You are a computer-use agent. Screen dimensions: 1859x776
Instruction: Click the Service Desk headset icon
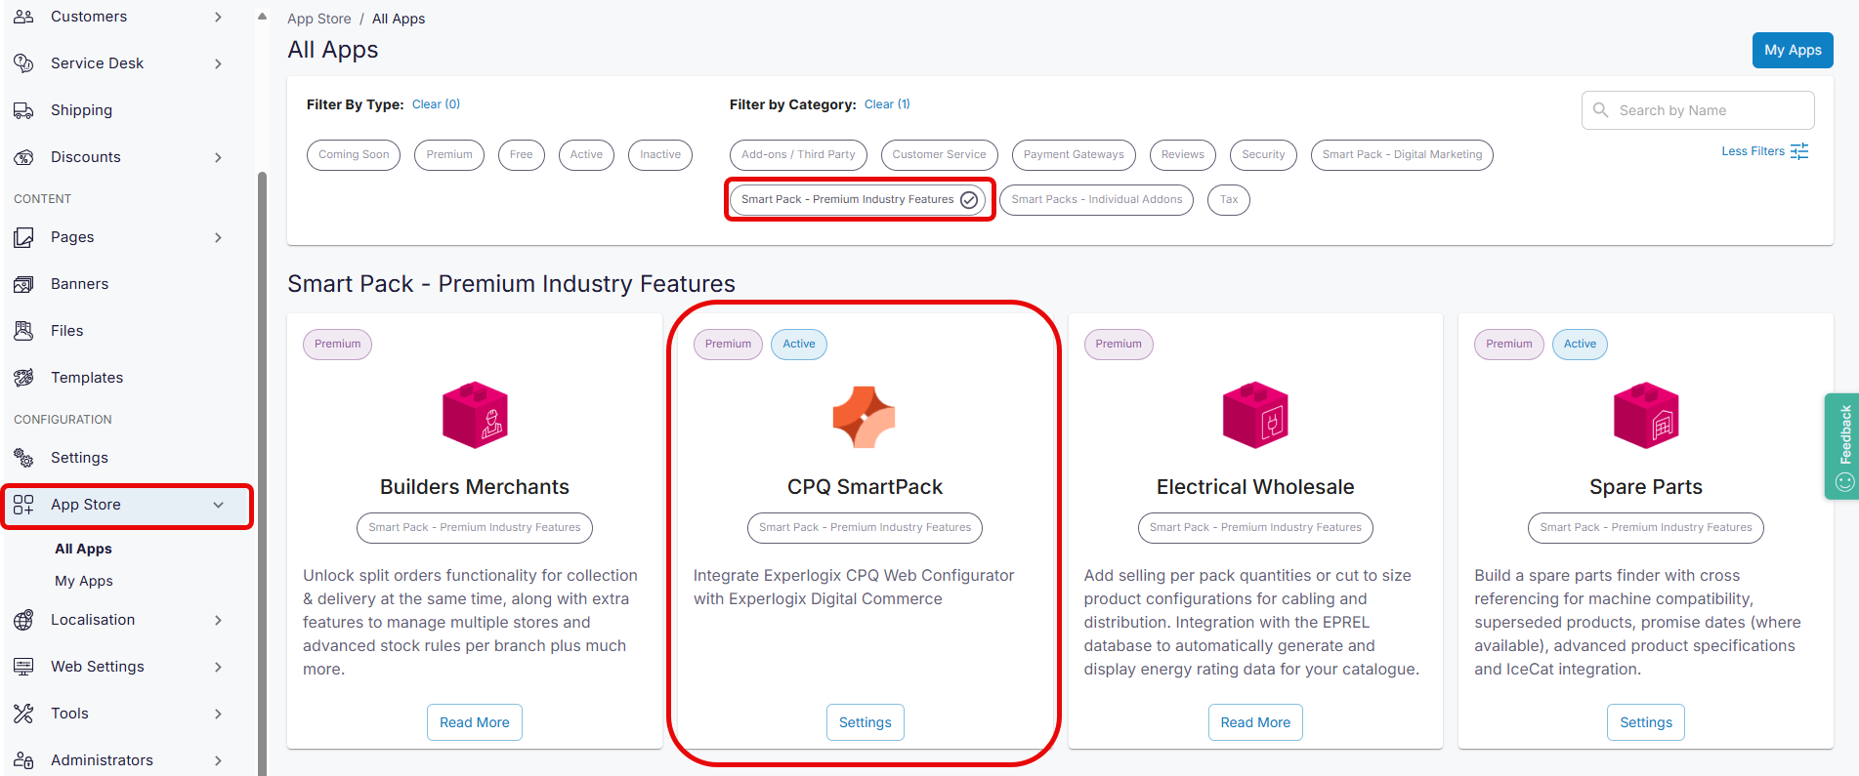pyautogui.click(x=23, y=63)
